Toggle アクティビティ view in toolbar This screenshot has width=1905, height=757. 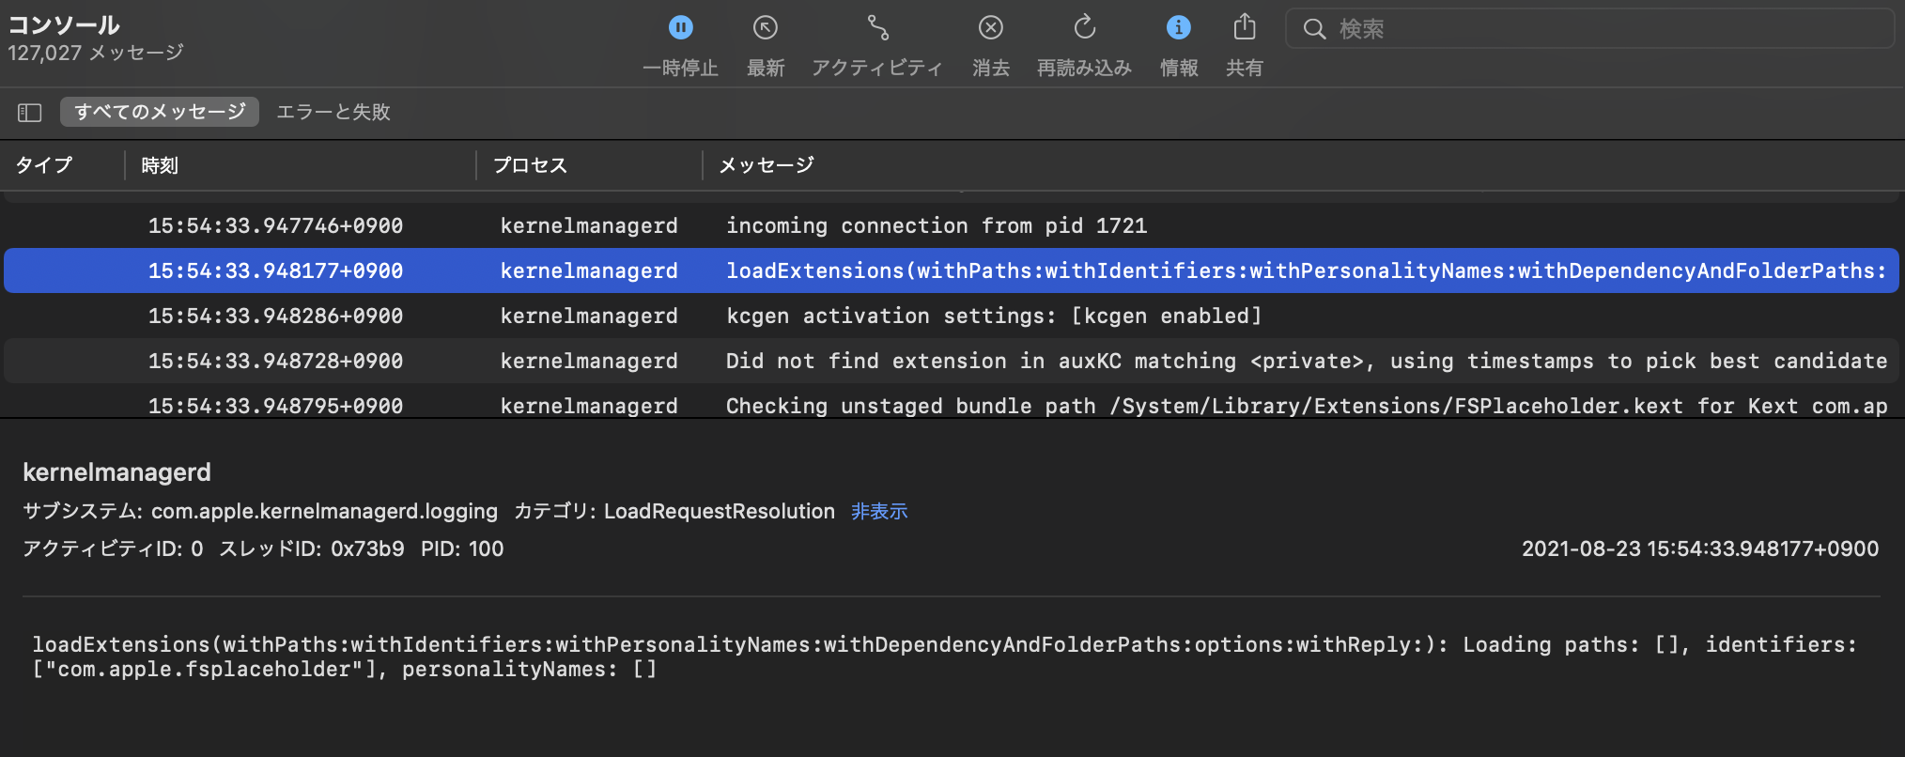[x=876, y=28]
